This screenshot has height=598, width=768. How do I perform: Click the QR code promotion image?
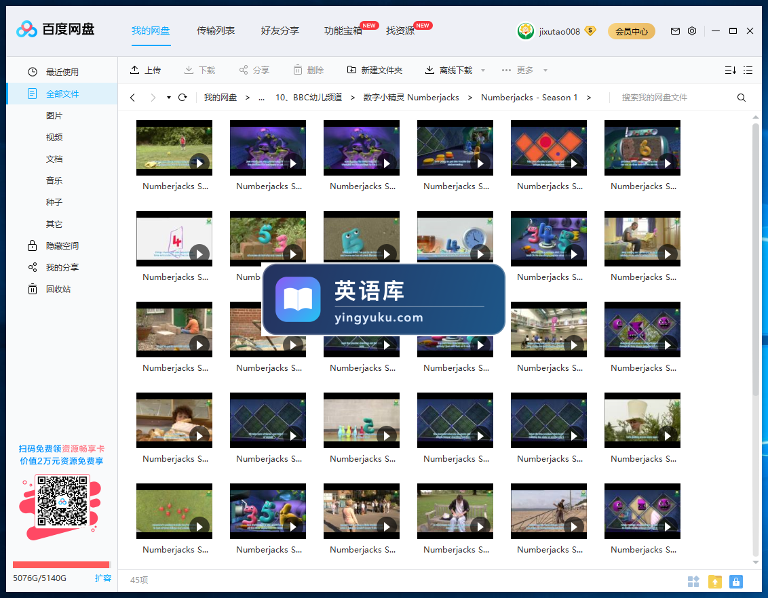point(62,500)
